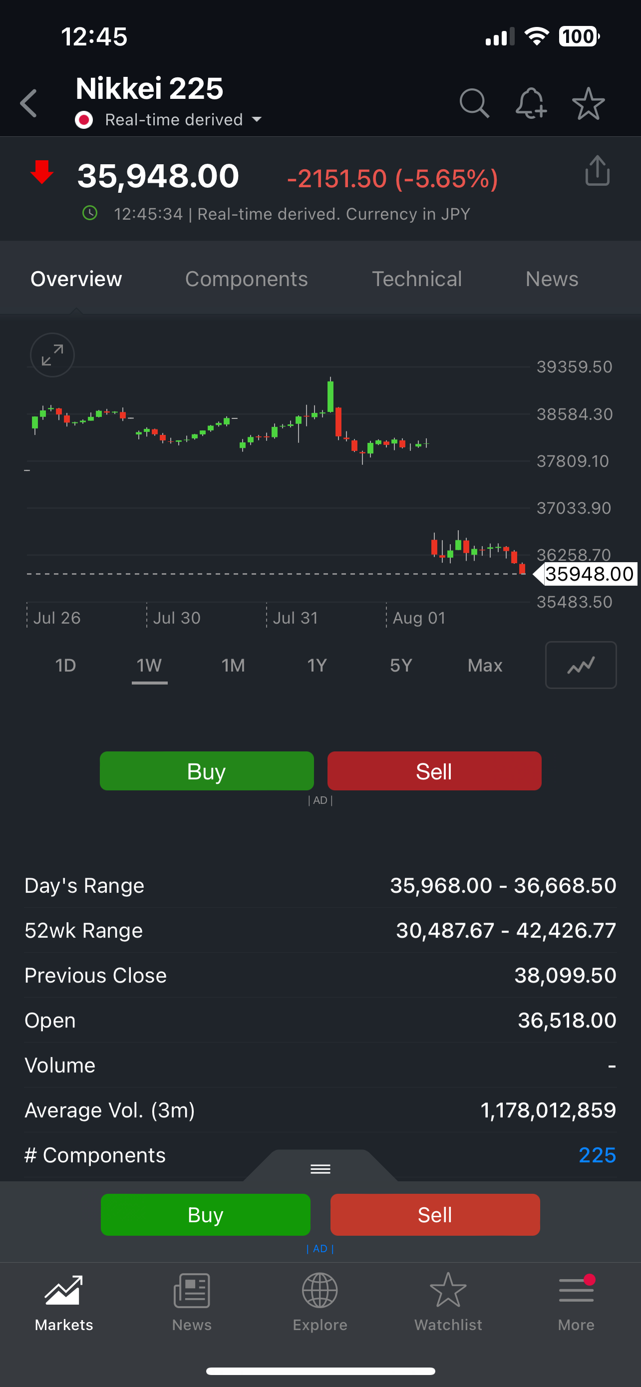Viewport: 641px width, 1387px height.
Task: Tap the 35948.00 price marker on chart
Action: 586,574
